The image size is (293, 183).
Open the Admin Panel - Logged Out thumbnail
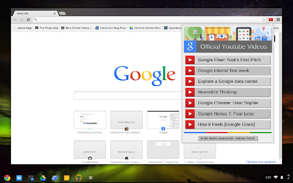click(x=163, y=150)
